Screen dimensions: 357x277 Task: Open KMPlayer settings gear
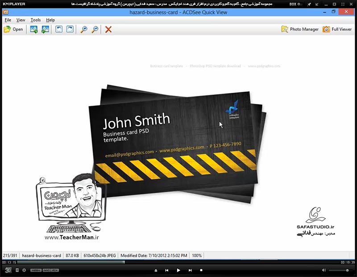click(x=24, y=270)
